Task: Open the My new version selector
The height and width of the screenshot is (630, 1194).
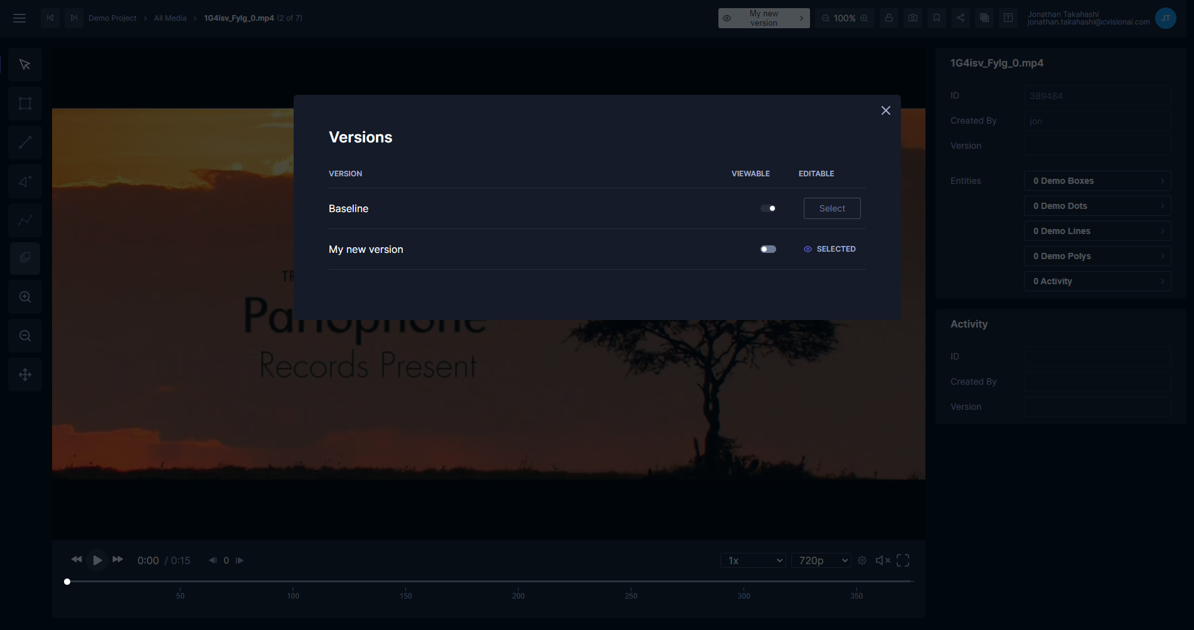Action: [x=764, y=18]
